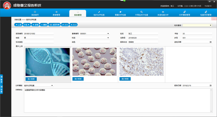Select the round cells image thumbnail
The height and width of the screenshot is (117, 217).
pos(94,62)
